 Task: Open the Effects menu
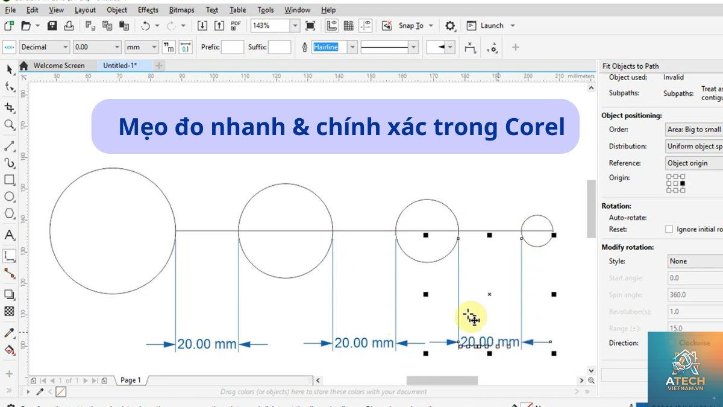148,10
